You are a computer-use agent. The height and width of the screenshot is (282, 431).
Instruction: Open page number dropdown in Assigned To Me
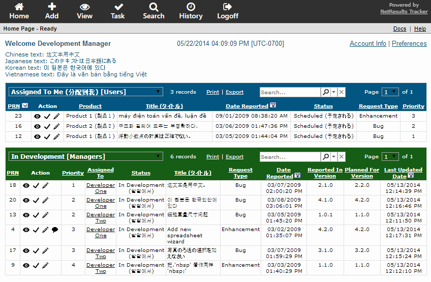click(390, 92)
